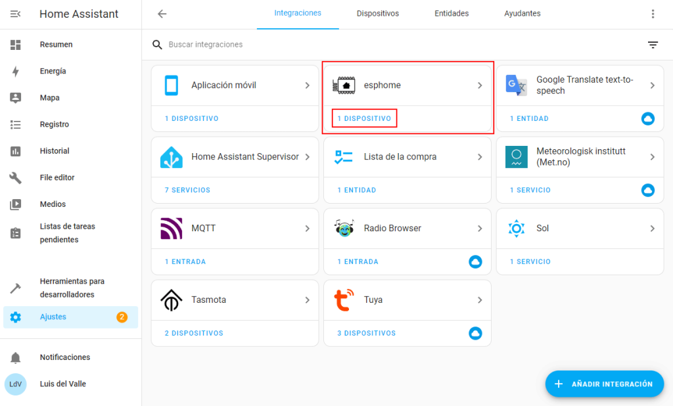This screenshot has width=673, height=406.
Task: Open the three-dot overflow menu
Action: point(653,14)
